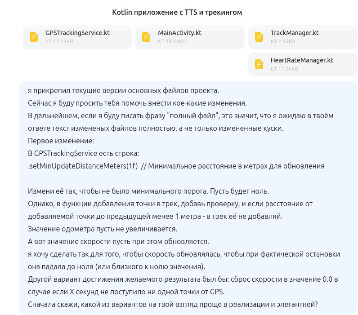358x315 pixels.
Task: Click the GPSTrackingService.kt yellow file icon
Action: (33, 37)
